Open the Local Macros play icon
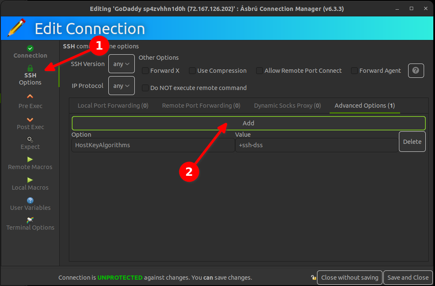435x286 pixels. (30, 180)
